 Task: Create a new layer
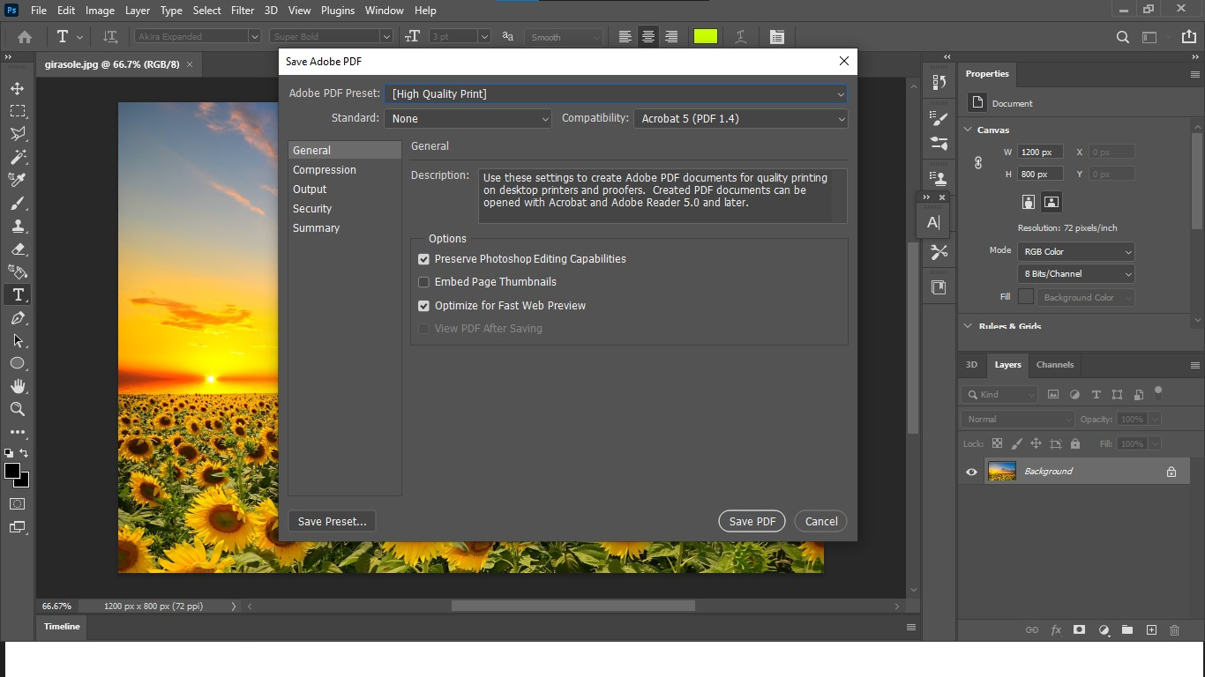pyautogui.click(x=1151, y=630)
